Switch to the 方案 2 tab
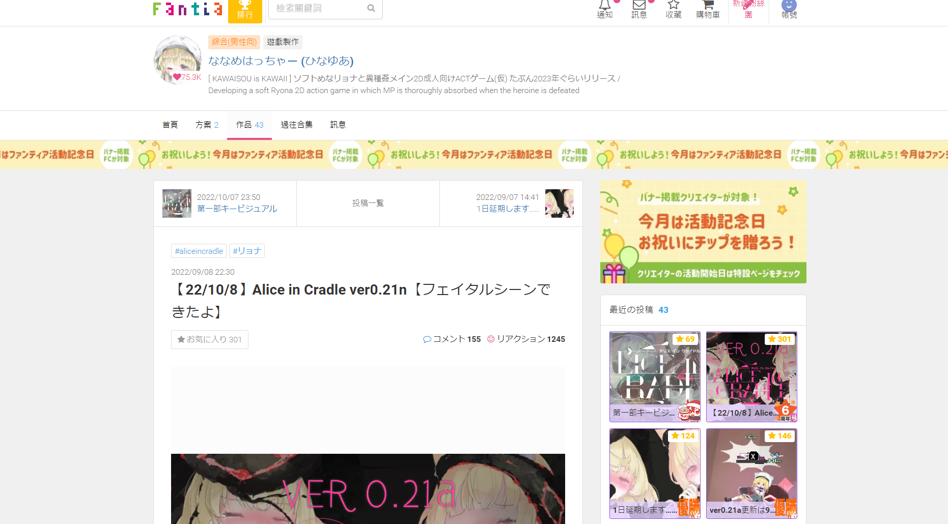This screenshot has width=948, height=524. [x=207, y=125]
